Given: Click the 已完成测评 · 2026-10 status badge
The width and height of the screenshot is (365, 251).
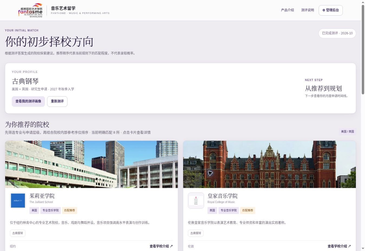Looking at the screenshot, I should coord(337,33).
